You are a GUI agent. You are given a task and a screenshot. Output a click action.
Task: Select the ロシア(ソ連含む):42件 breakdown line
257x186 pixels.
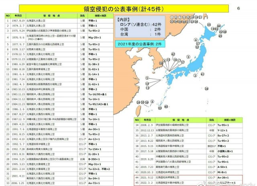coord(141,25)
